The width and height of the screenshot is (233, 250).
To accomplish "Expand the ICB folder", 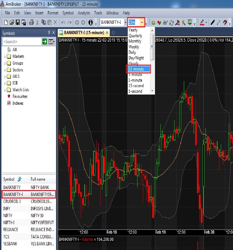I will [x=5, y=84].
